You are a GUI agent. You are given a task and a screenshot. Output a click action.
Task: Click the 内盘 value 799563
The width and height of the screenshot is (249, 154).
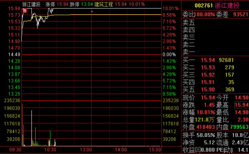coord(239,127)
